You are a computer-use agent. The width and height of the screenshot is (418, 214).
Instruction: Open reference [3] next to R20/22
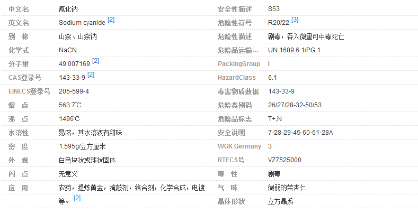295,20
